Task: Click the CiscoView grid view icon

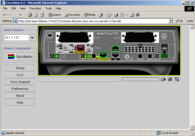Action: coord(177,79)
